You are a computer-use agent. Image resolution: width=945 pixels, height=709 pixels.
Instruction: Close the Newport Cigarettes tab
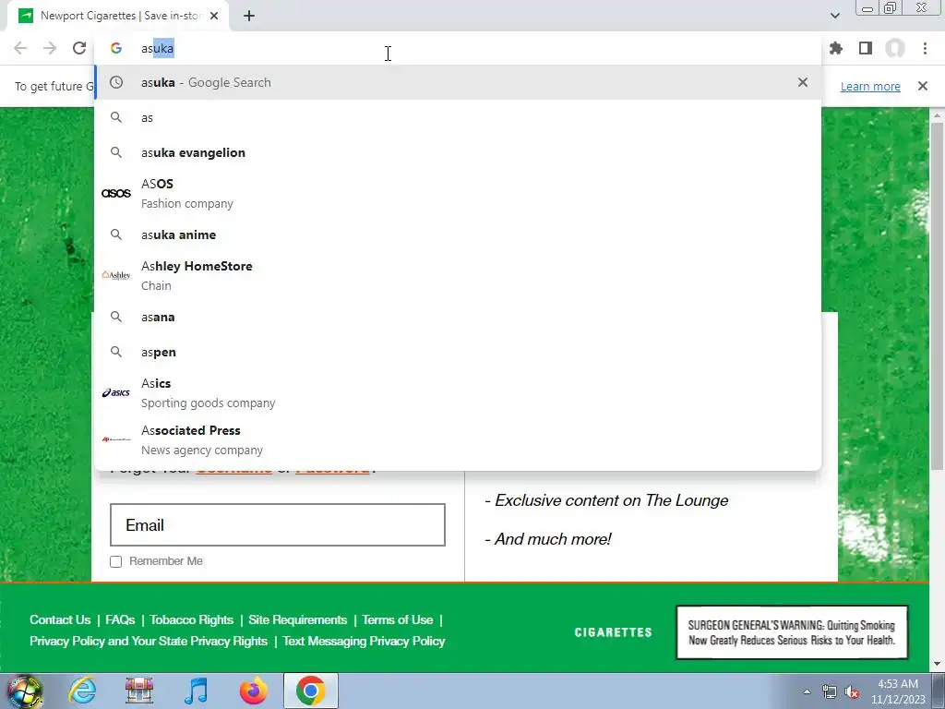click(x=214, y=16)
